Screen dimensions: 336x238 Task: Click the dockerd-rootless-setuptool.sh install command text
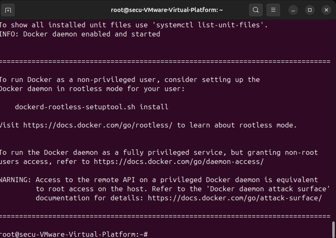coord(92,107)
